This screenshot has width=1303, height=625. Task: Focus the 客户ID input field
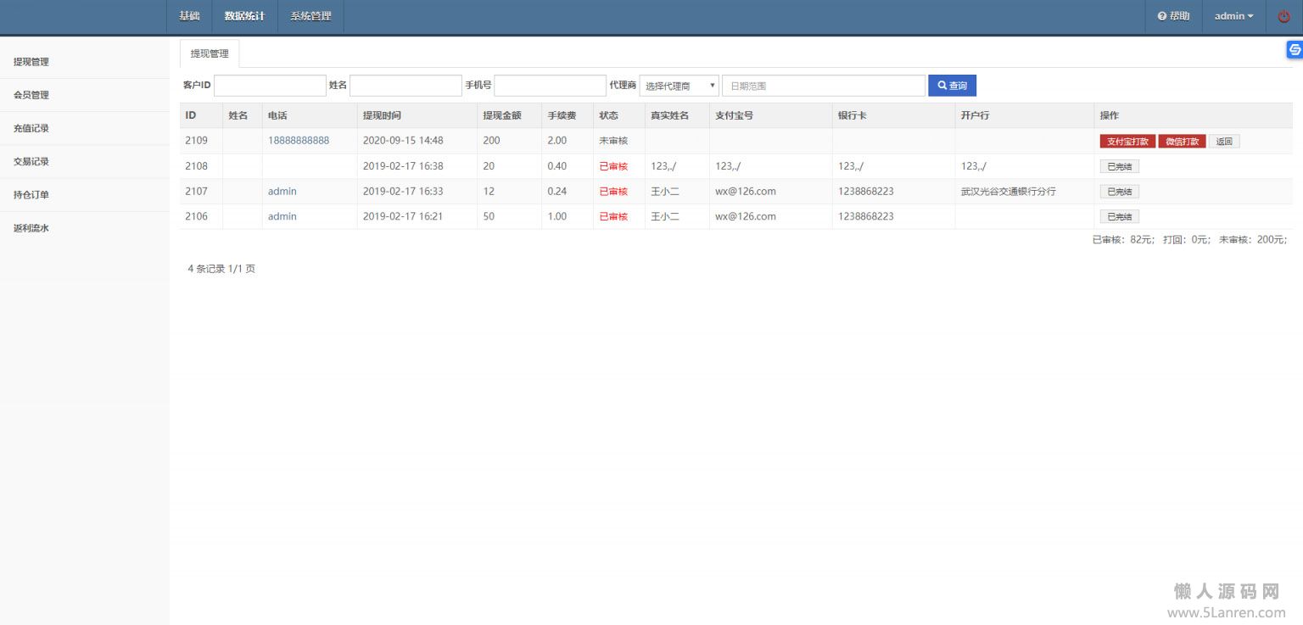(x=270, y=86)
